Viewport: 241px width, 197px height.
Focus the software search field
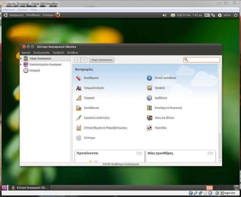coord(202,60)
